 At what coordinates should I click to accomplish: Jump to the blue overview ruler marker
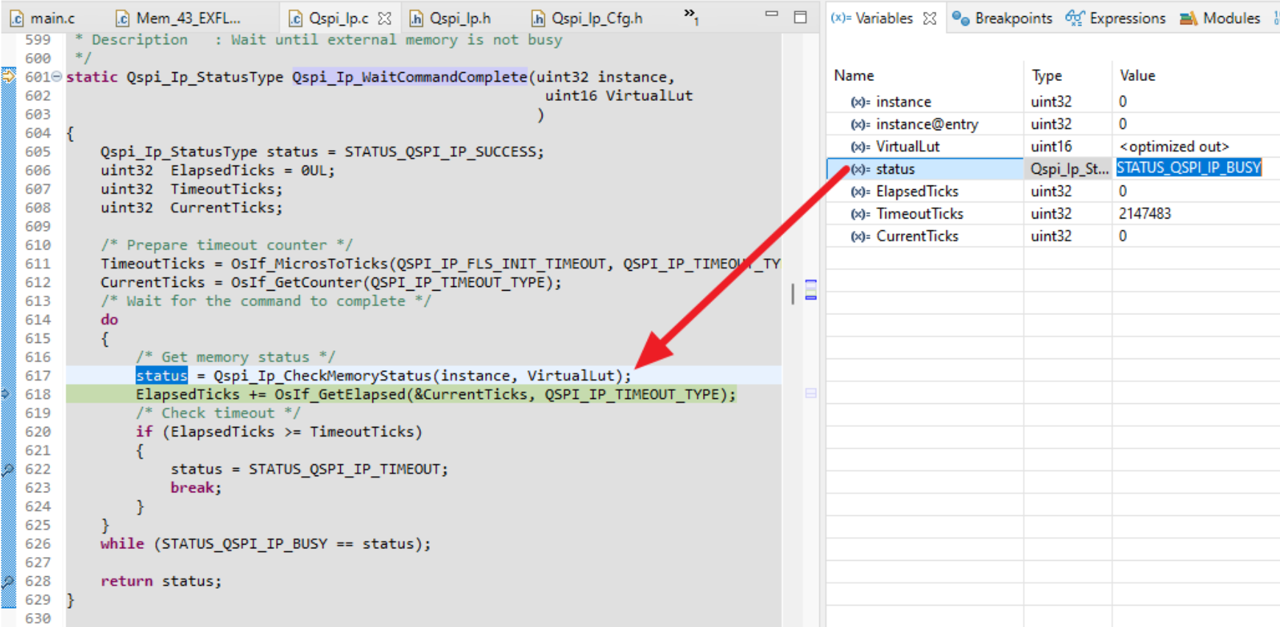pyautogui.click(x=811, y=289)
